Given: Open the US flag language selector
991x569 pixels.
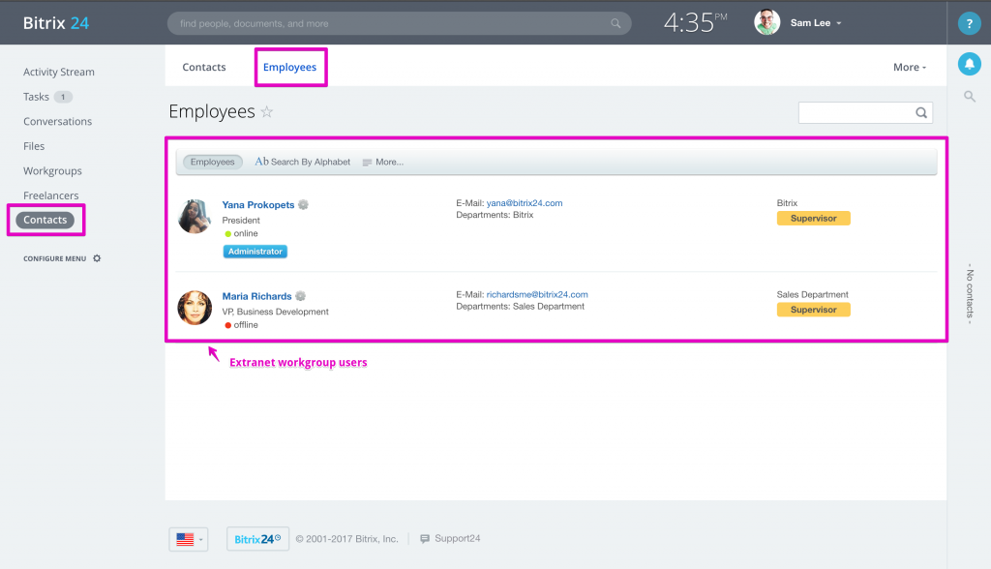Looking at the screenshot, I should [x=189, y=539].
